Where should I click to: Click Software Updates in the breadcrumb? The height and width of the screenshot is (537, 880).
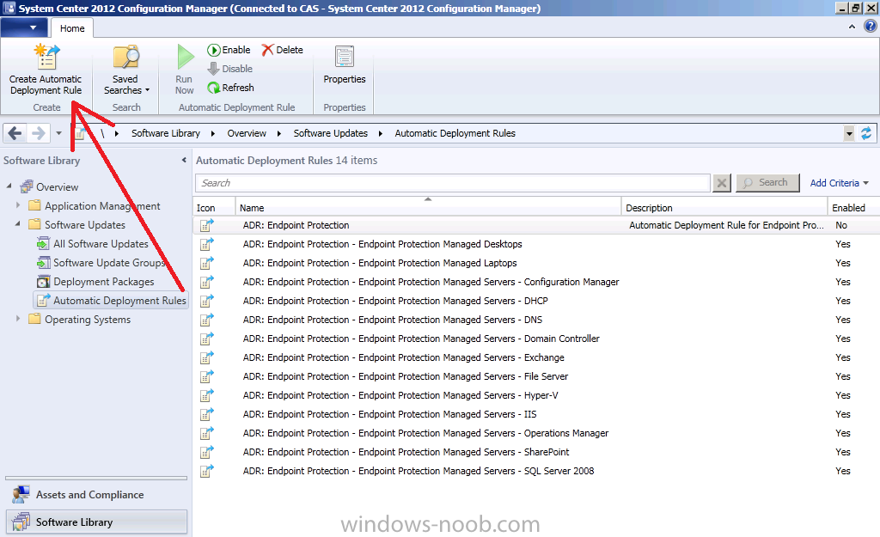tap(331, 133)
